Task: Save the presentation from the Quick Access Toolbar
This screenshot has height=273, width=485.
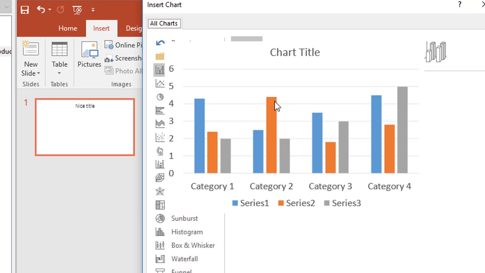Action: click(25, 10)
